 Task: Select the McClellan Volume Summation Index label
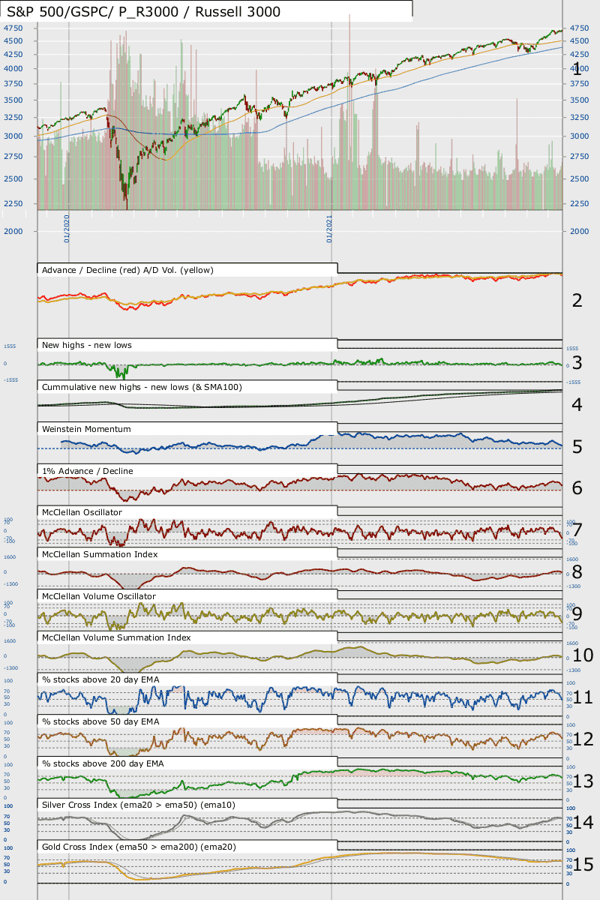click(116, 637)
